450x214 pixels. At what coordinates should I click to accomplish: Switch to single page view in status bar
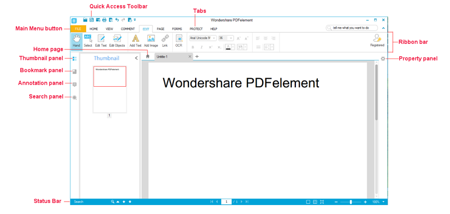308,202
